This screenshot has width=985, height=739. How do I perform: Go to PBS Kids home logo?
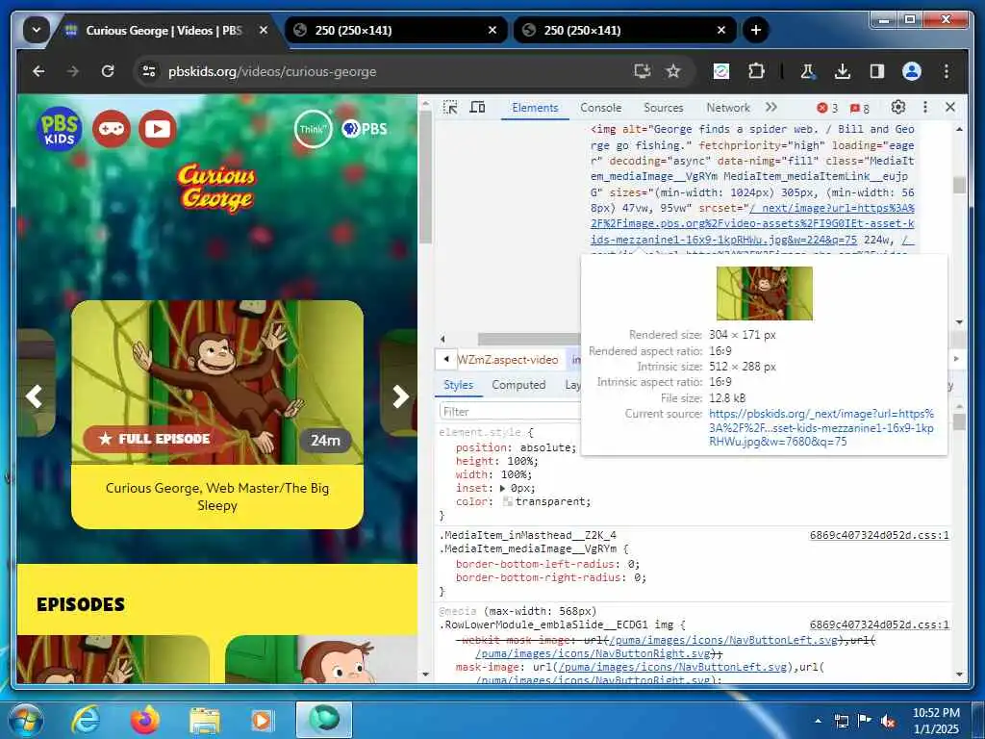coord(60,129)
